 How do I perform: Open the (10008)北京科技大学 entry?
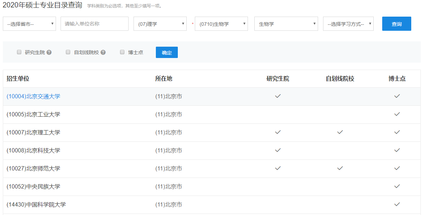click(33, 151)
